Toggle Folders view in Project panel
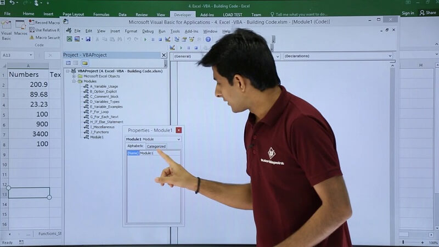The height and width of the screenshot is (247, 439). [85, 63]
